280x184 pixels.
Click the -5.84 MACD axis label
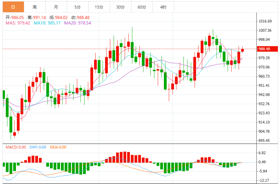[x=263, y=171]
